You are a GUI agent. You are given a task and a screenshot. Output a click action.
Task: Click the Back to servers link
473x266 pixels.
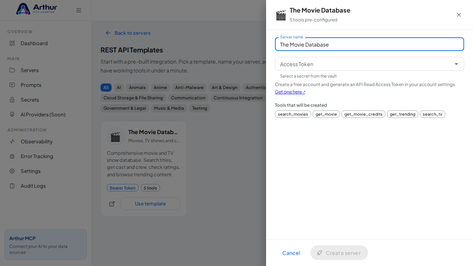point(128,33)
